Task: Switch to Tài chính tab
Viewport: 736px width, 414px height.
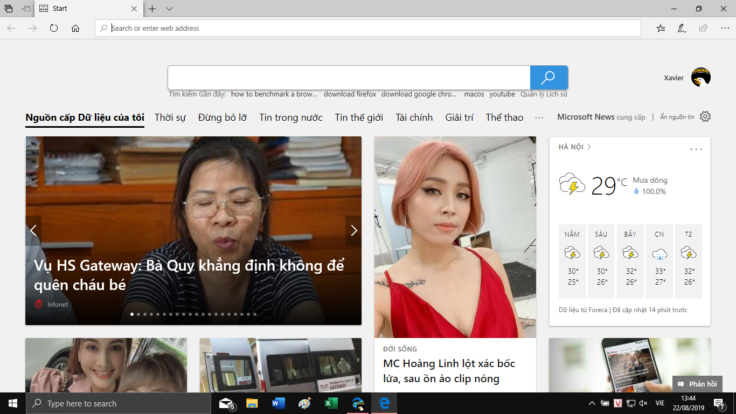Action: 414,118
